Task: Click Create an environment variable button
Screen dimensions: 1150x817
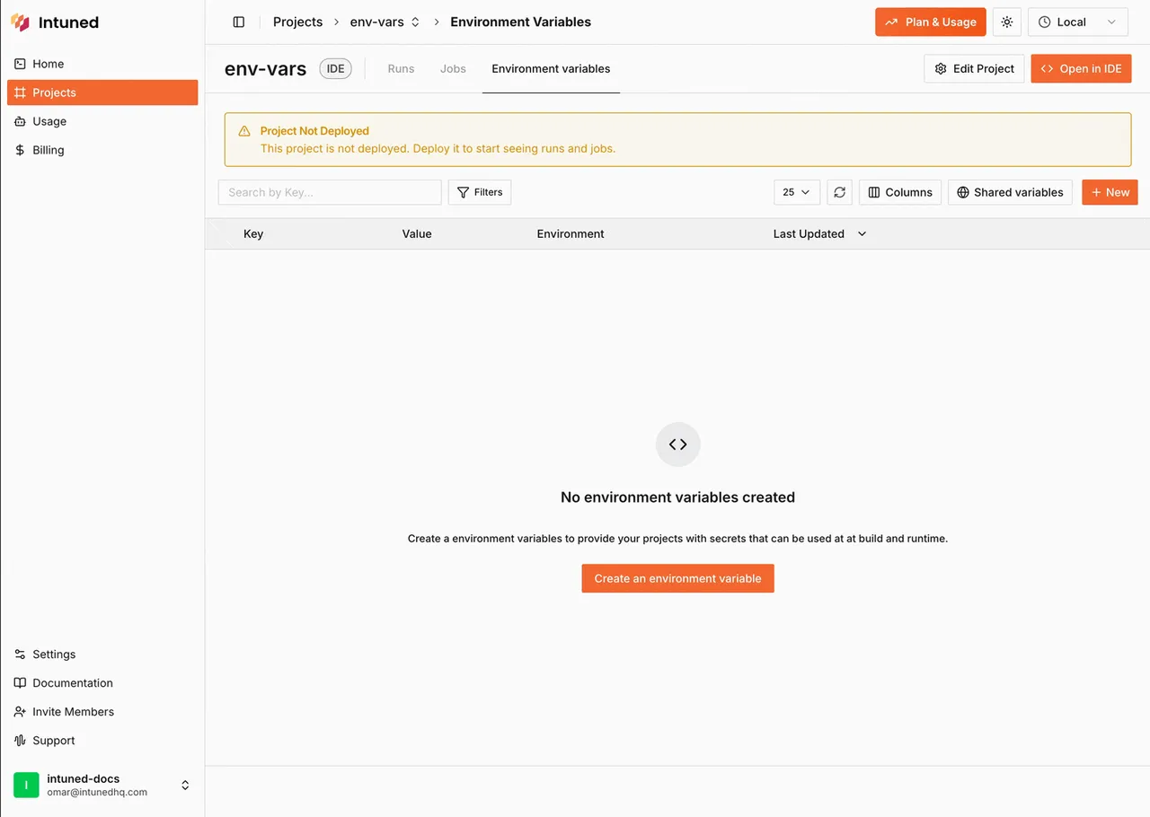Action: coord(677,578)
